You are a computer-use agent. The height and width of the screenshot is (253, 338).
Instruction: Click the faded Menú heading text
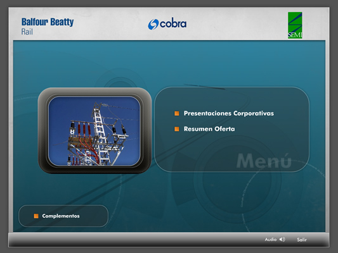(264, 161)
